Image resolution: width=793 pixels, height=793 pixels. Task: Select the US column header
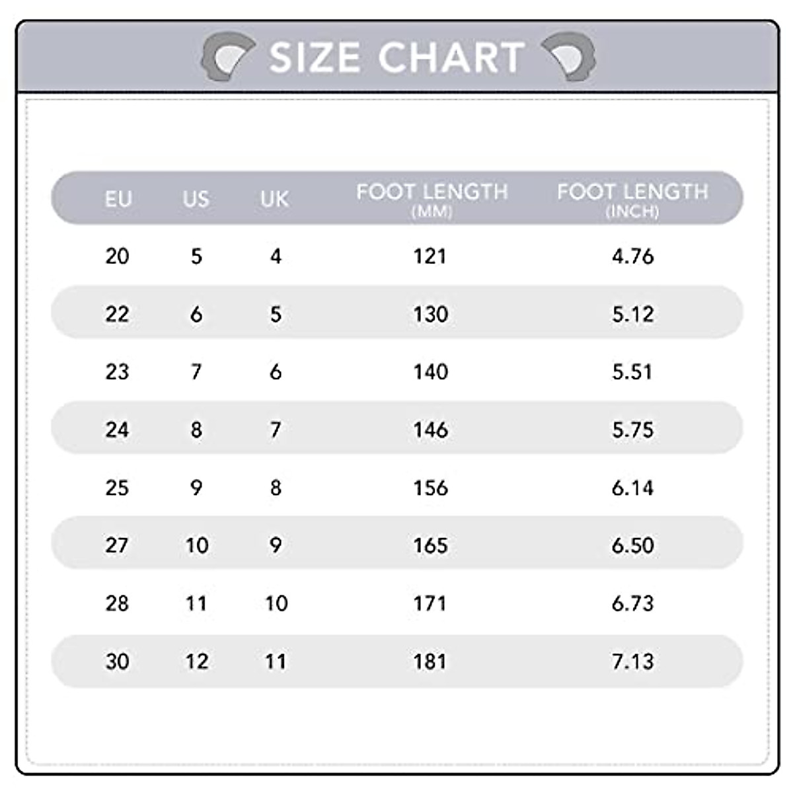point(196,198)
